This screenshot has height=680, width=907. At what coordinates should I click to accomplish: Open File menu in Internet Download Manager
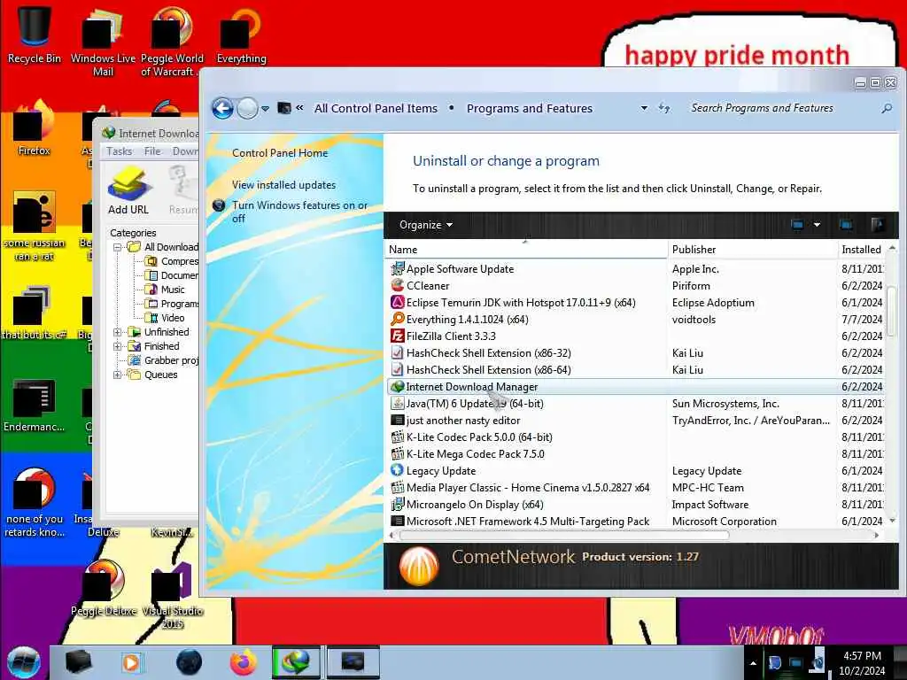[x=152, y=151]
